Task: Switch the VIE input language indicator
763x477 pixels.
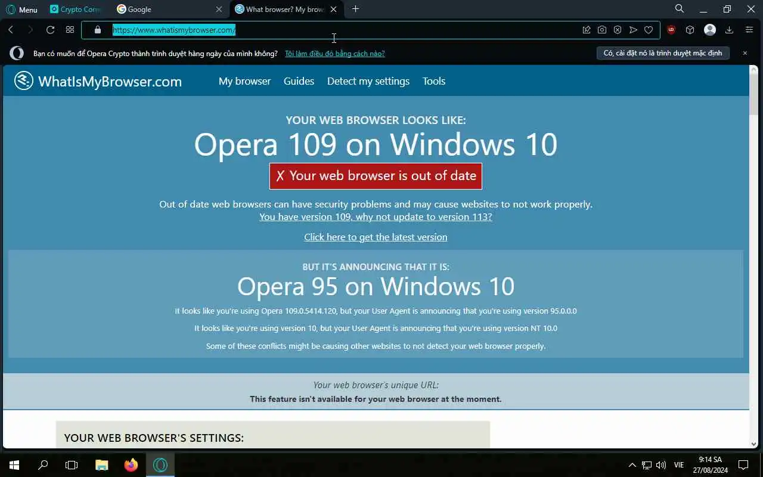Action: click(x=678, y=465)
